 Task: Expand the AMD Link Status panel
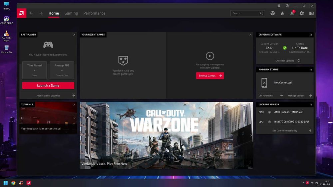tap(311, 70)
